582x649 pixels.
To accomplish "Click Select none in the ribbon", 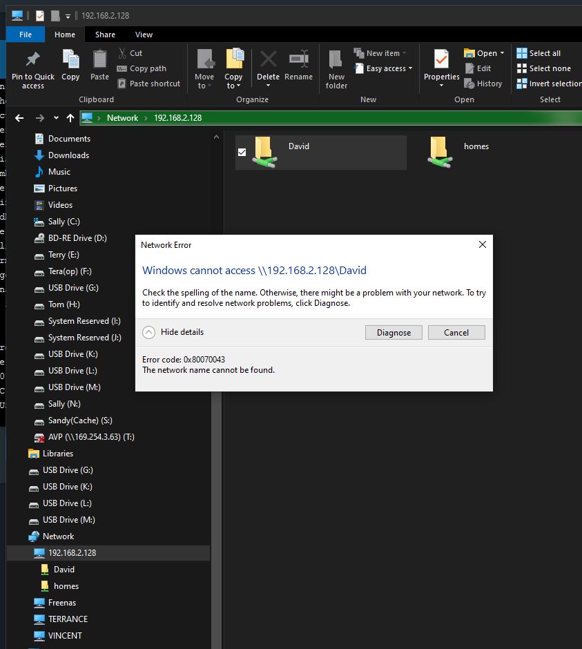I will pyautogui.click(x=543, y=68).
